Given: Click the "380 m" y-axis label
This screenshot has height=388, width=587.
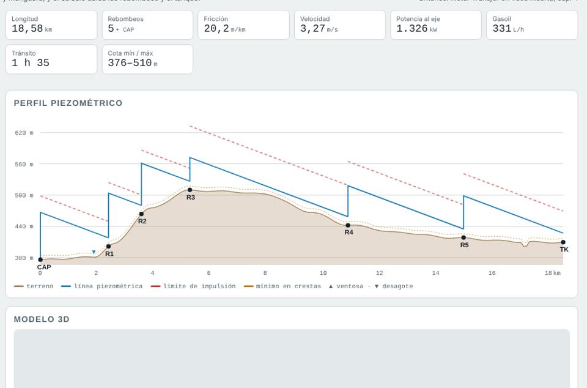Looking at the screenshot, I should point(24,258).
